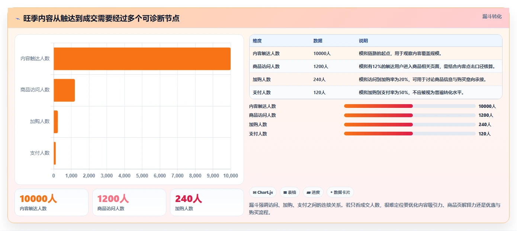Click the 240人 value in the table
Image resolution: width=517 pixels, height=231 pixels.
pos(319,79)
